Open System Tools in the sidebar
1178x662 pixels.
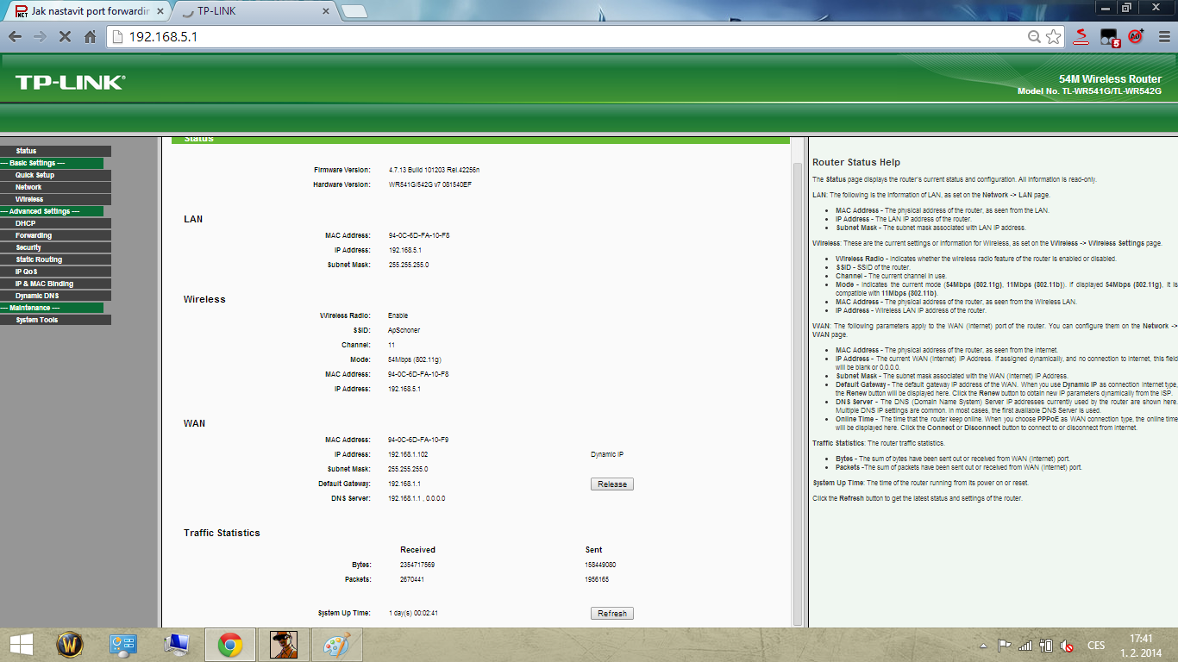coord(55,320)
